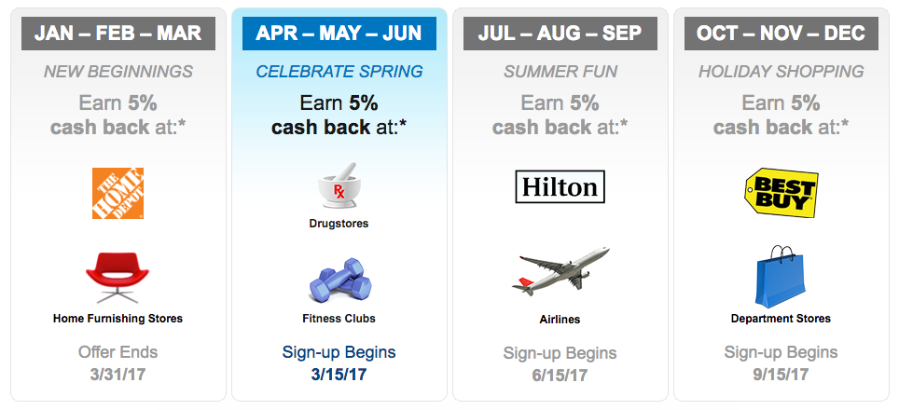
Task: Select the JAN – FEB – MAR quarter tab
Action: (x=118, y=34)
